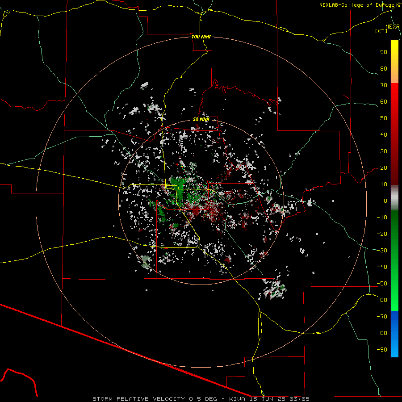Click the -20 value on velocity scale
The width and height of the screenshot is (402, 402).
pos(382,234)
